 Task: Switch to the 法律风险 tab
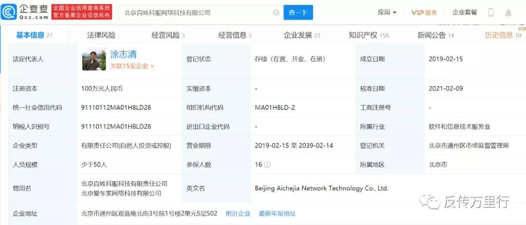pos(101,35)
